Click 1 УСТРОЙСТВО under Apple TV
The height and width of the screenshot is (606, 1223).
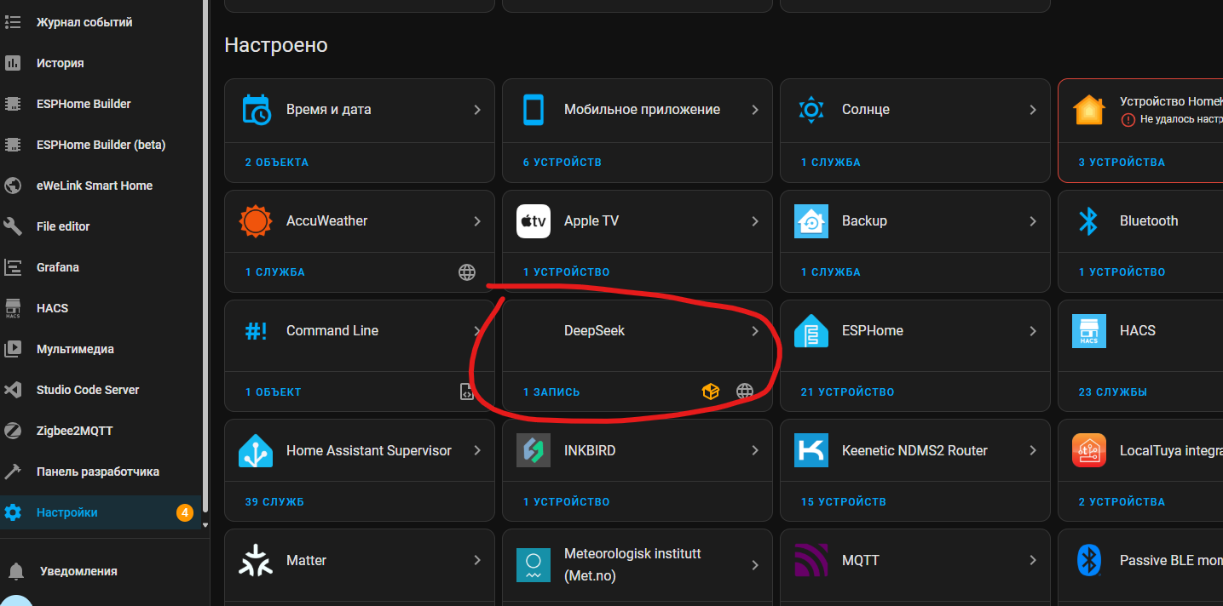coord(567,272)
